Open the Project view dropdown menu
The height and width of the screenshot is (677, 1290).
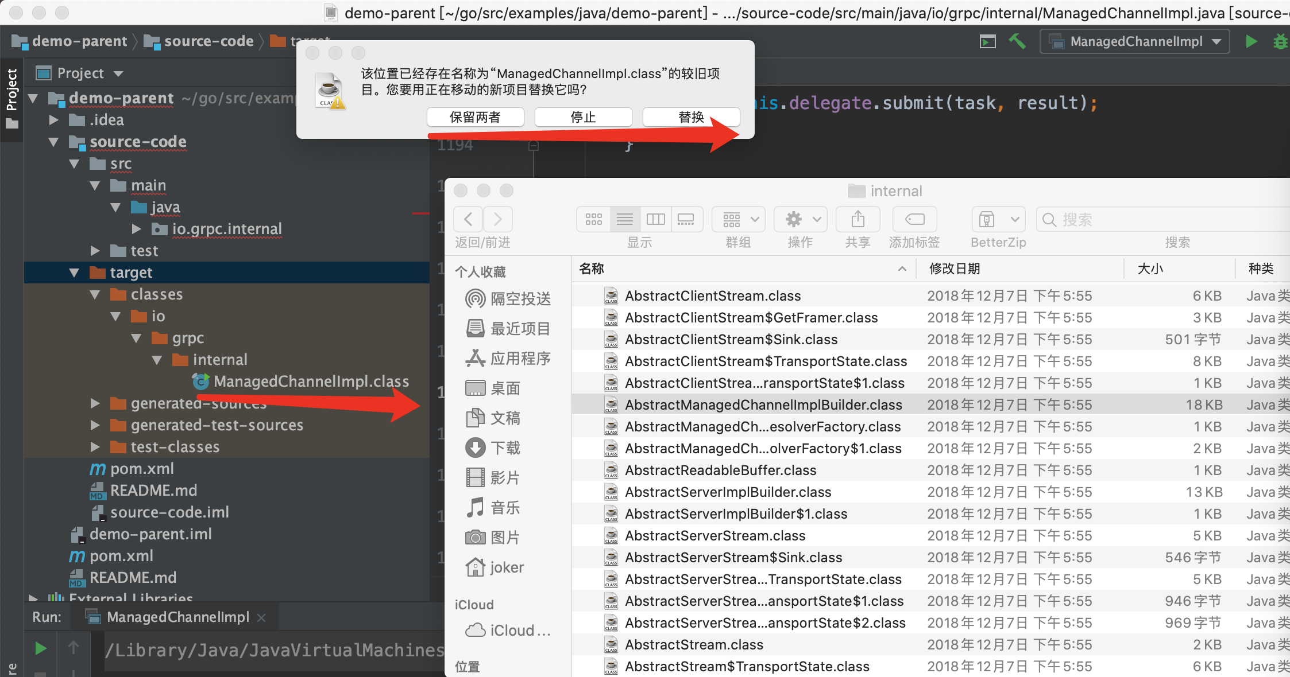(x=118, y=73)
